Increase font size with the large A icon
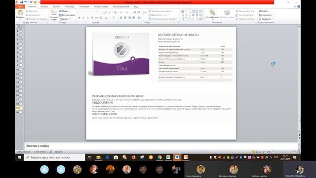Image resolution: width=316 pixels, height=178 pixels. pyautogui.click(x=105, y=12)
